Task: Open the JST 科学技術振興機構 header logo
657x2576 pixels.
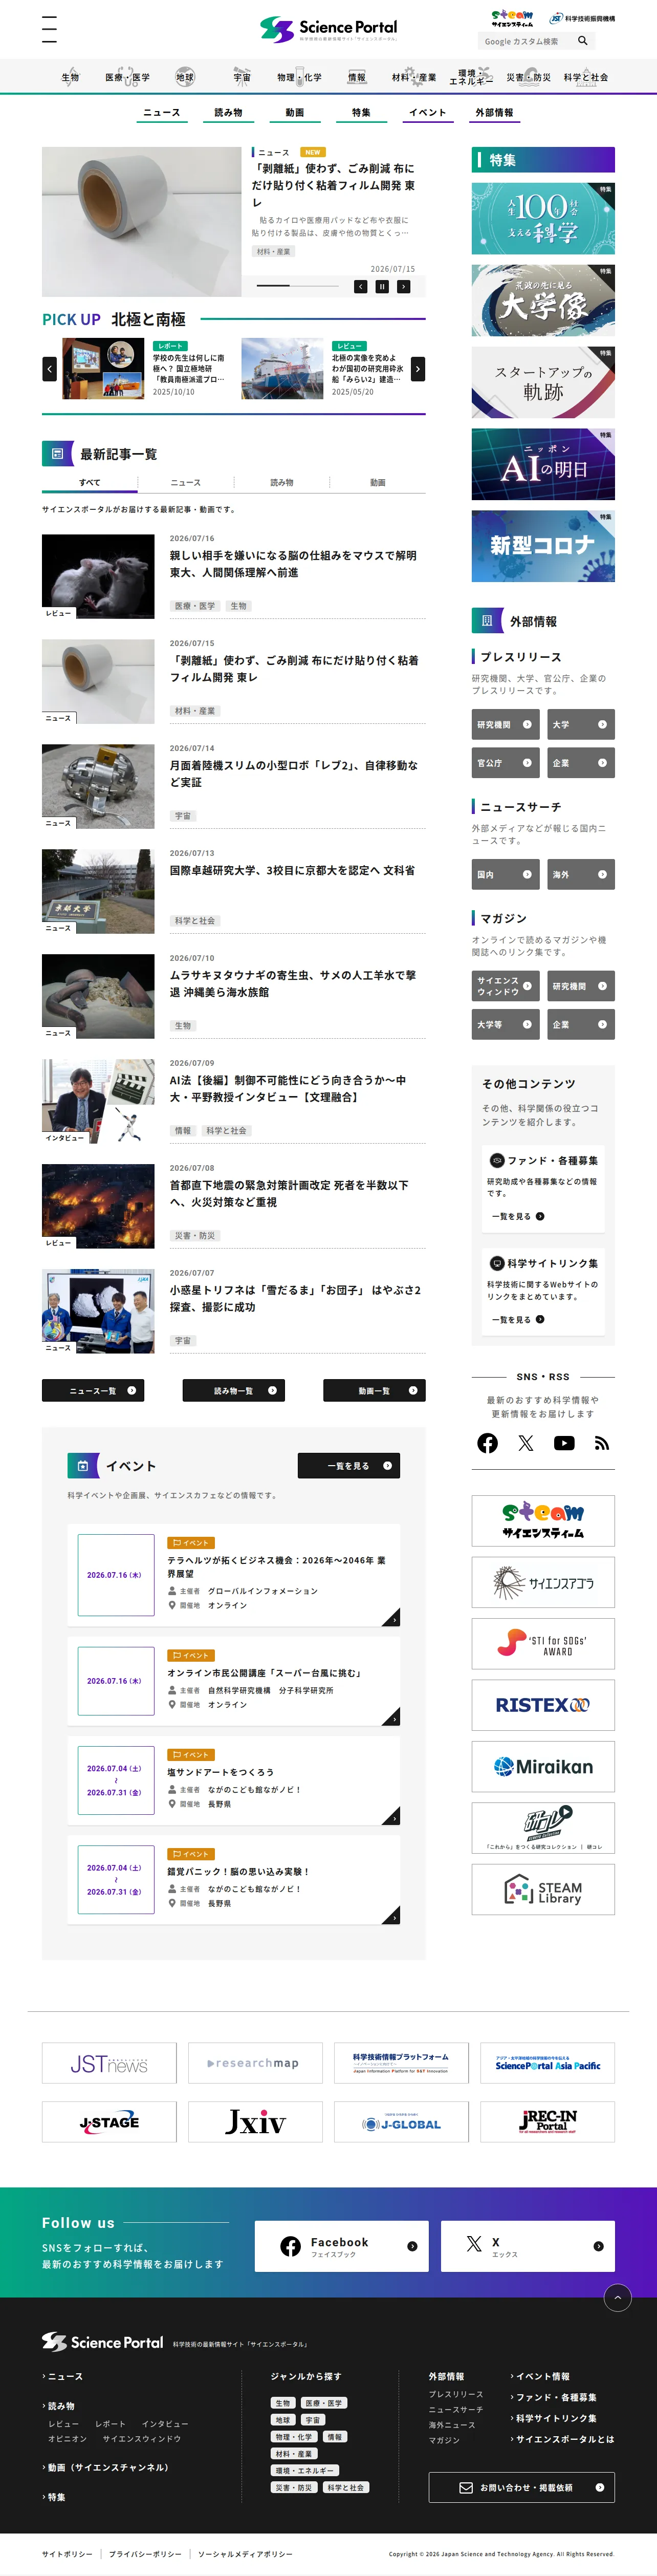Action: tap(582, 18)
